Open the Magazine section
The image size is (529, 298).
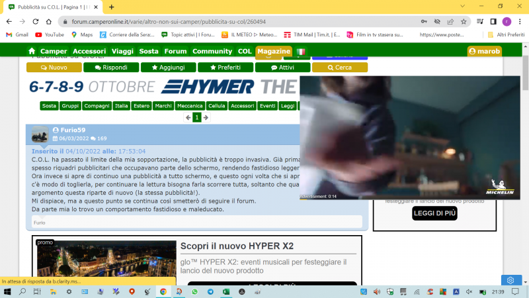tap(274, 52)
